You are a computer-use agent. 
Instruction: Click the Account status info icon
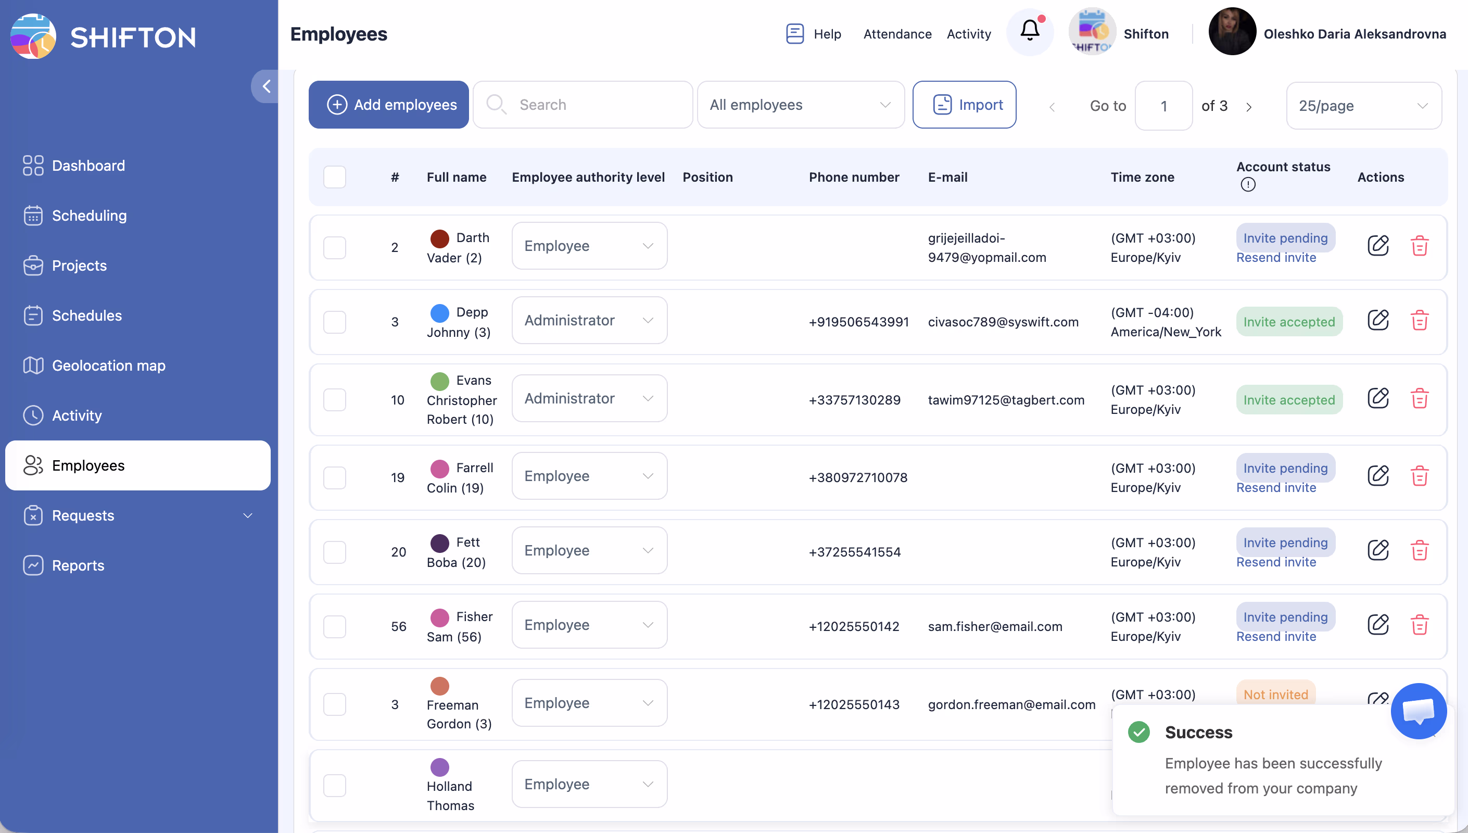1248,185
